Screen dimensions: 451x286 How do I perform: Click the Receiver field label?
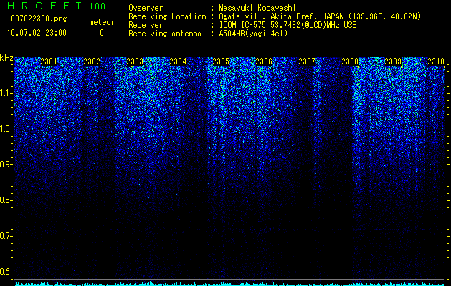[146, 25]
